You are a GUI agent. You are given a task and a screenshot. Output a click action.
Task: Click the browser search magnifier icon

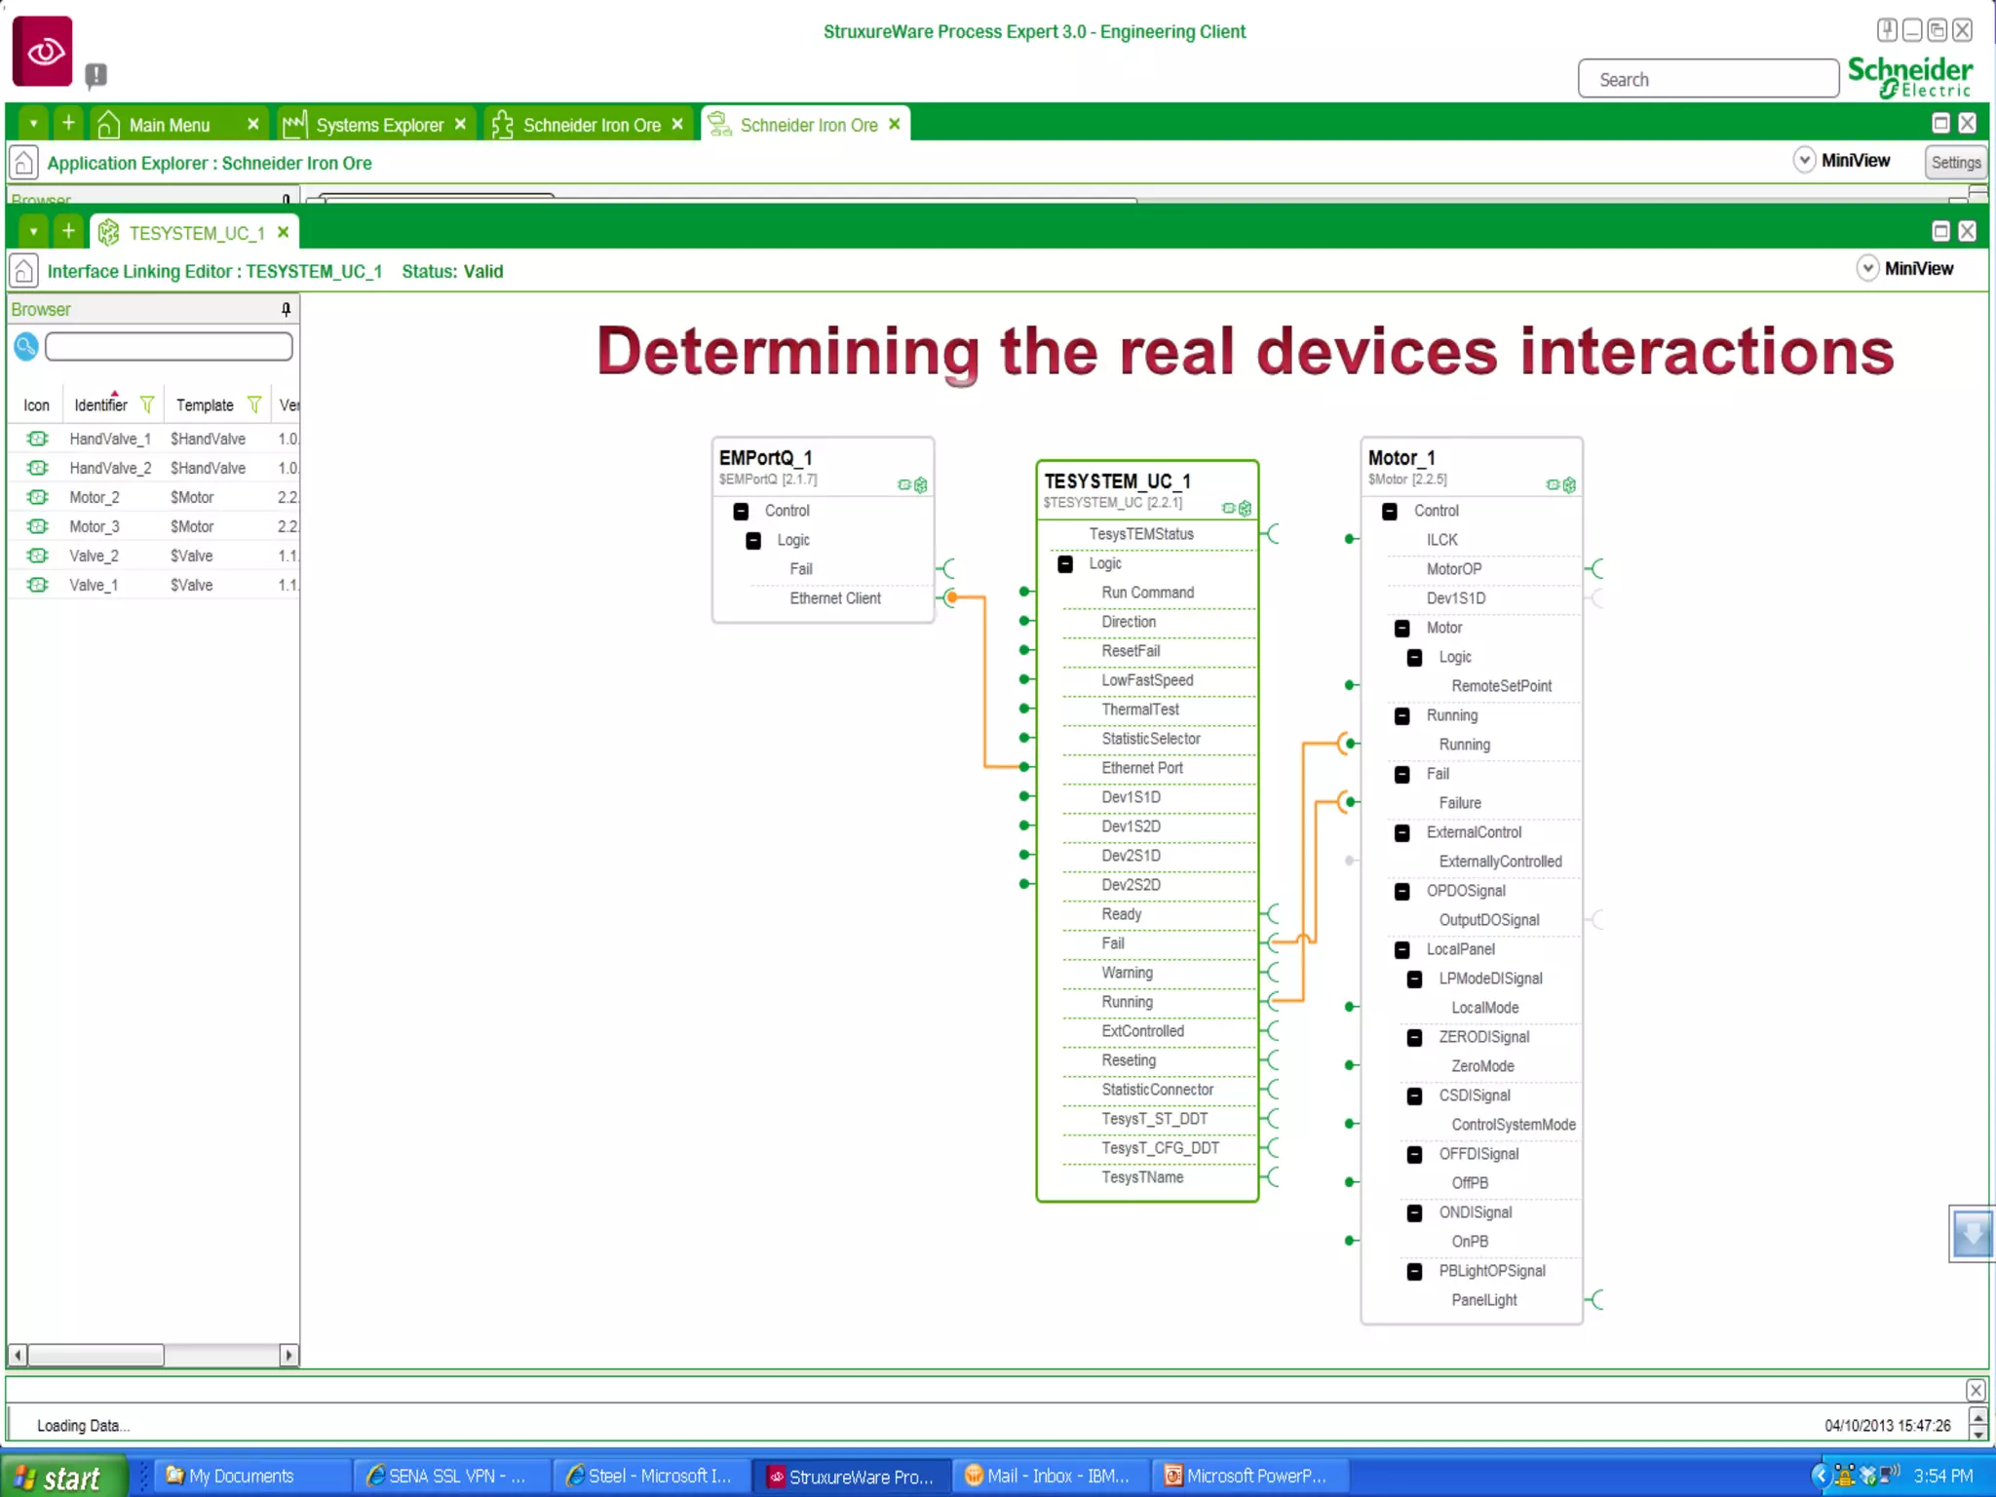coord(26,346)
